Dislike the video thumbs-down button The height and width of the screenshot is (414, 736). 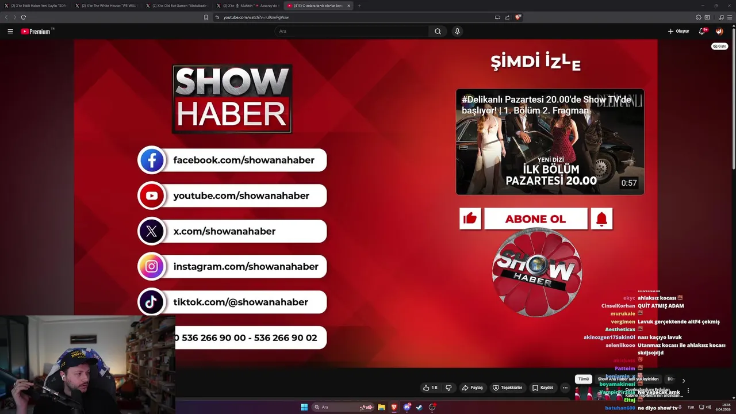coord(448,388)
